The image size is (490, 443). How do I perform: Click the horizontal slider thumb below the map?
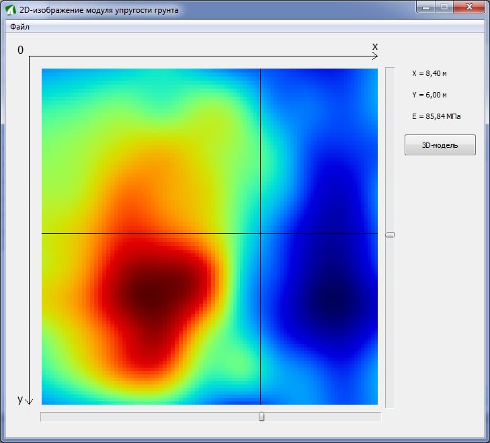261,416
